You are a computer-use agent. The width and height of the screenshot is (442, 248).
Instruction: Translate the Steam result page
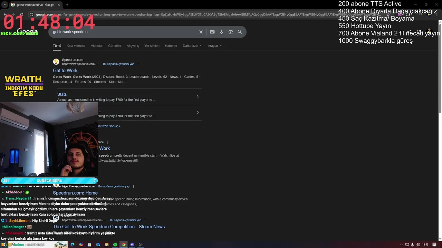click(125, 220)
